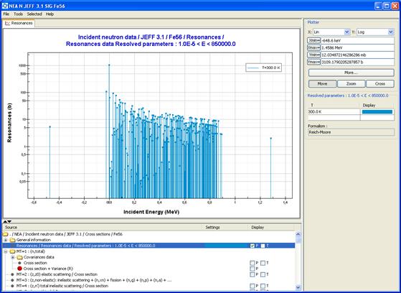
Task: Open the Selected menu
Action: point(34,14)
